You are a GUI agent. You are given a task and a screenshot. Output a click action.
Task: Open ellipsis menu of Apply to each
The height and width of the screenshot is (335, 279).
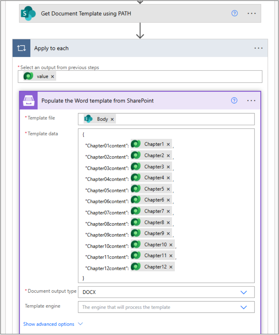click(258, 48)
